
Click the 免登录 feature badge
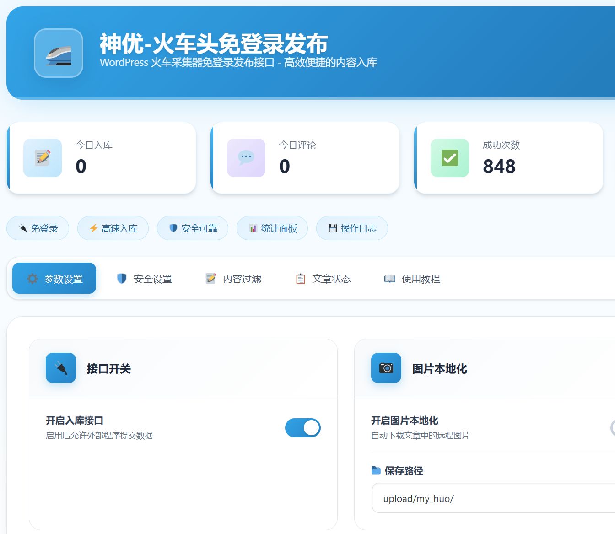click(38, 228)
